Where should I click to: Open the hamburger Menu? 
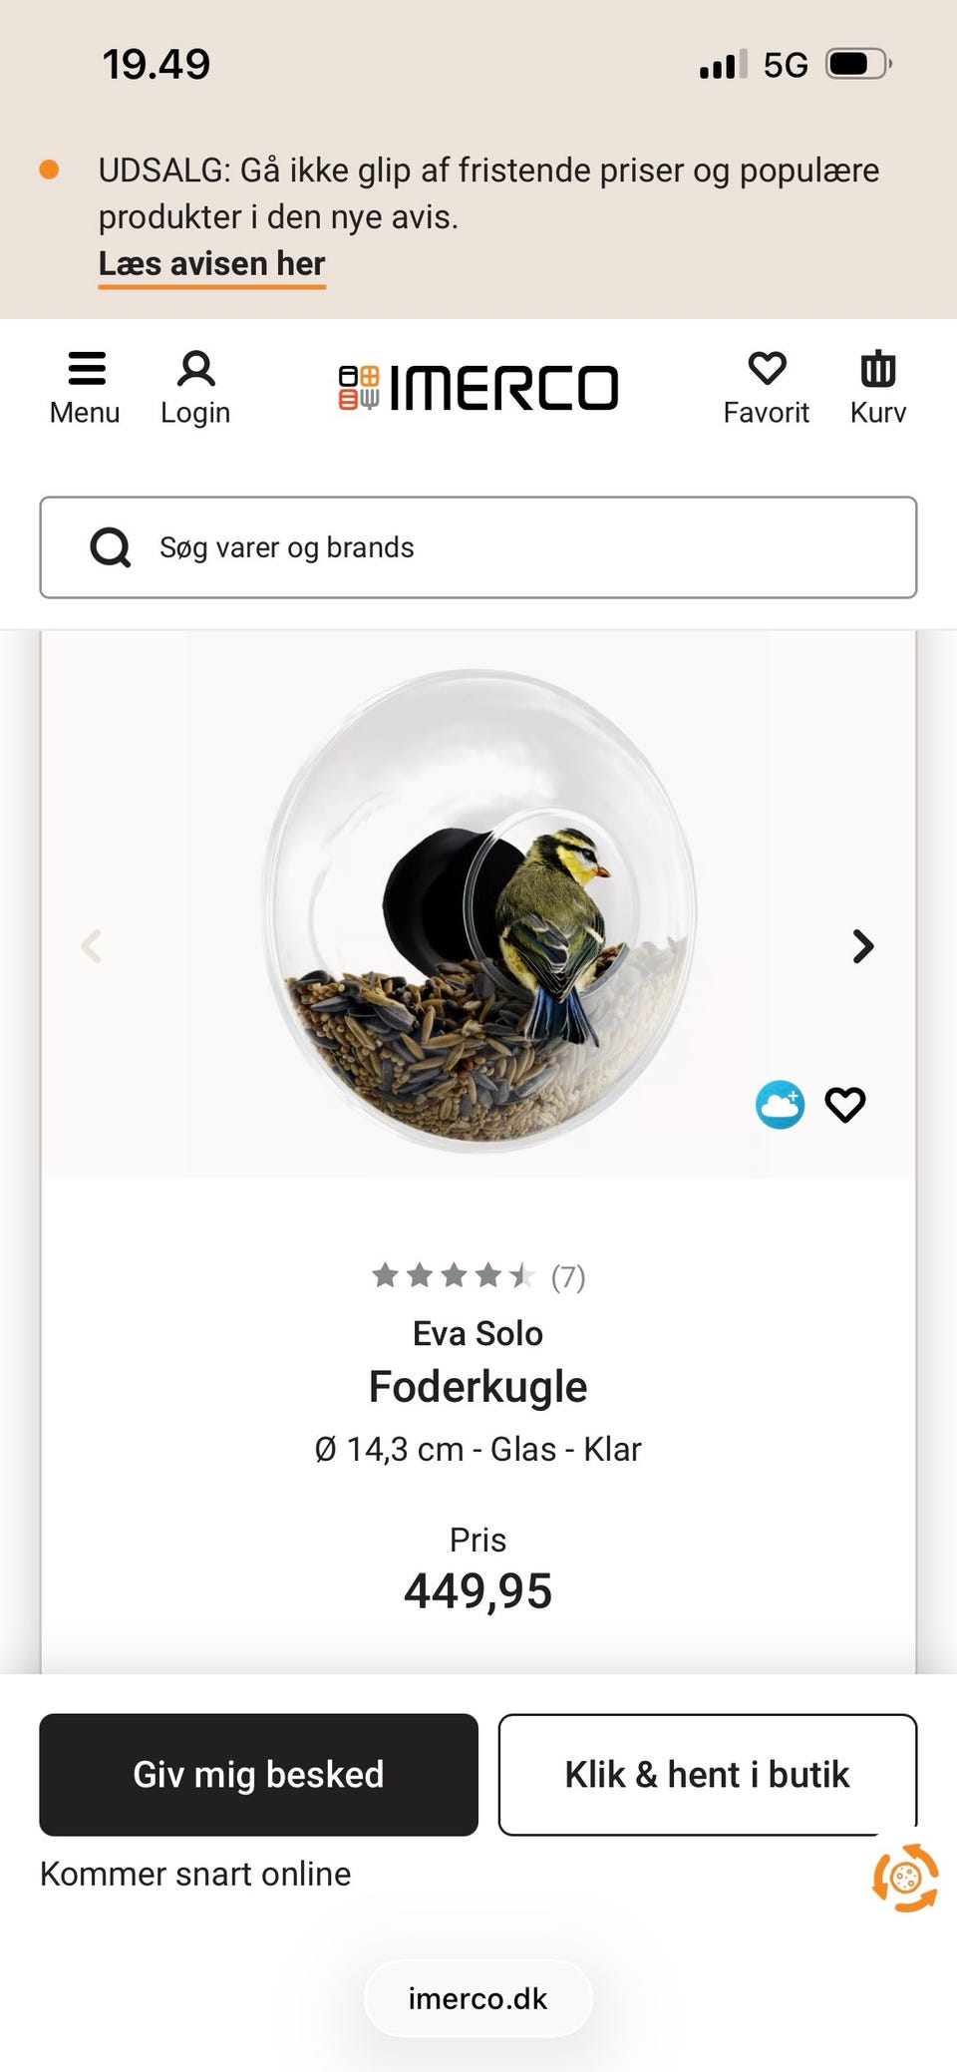[x=85, y=384]
